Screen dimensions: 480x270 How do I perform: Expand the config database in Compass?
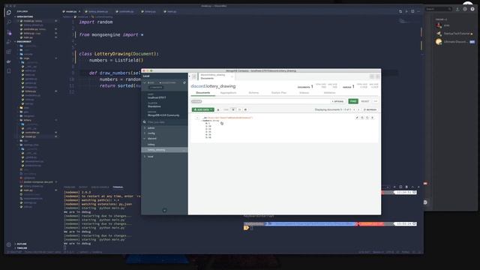tap(145, 133)
